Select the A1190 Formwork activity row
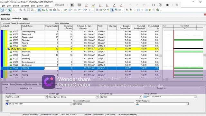The height and width of the screenshot is (116, 206). [x=80, y=55]
